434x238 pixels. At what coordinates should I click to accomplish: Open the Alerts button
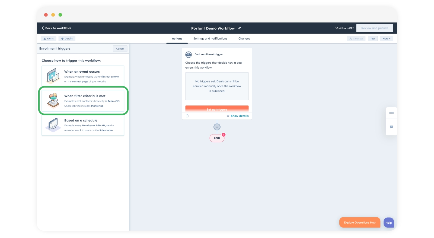point(49,38)
